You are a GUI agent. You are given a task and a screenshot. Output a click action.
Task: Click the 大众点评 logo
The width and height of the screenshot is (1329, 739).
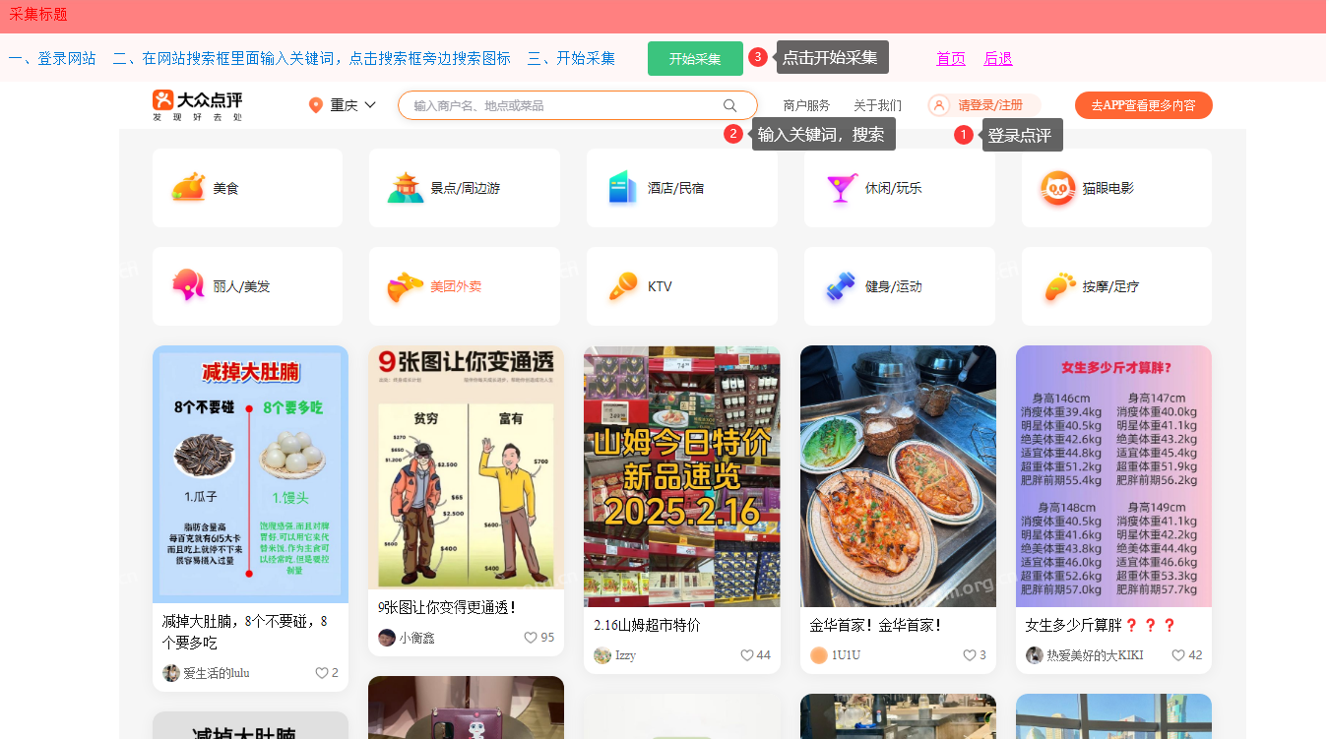click(197, 105)
